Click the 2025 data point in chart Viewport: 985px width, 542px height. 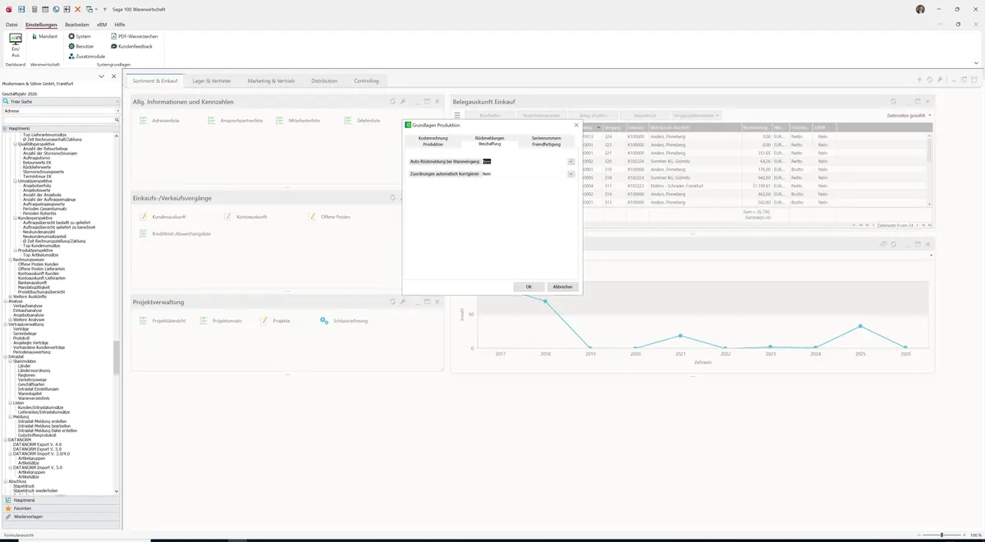pyautogui.click(x=860, y=326)
